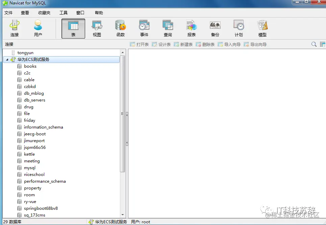
Task: Select the sq_173cms database
Action: (x=34, y=215)
